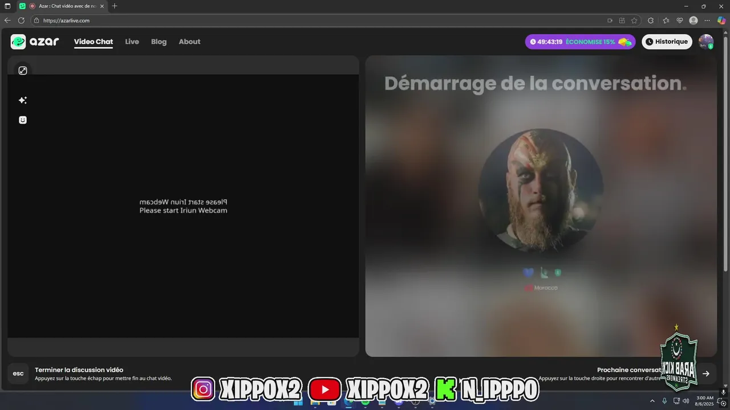
Task: Click the next conversation arrow button
Action: (706, 374)
